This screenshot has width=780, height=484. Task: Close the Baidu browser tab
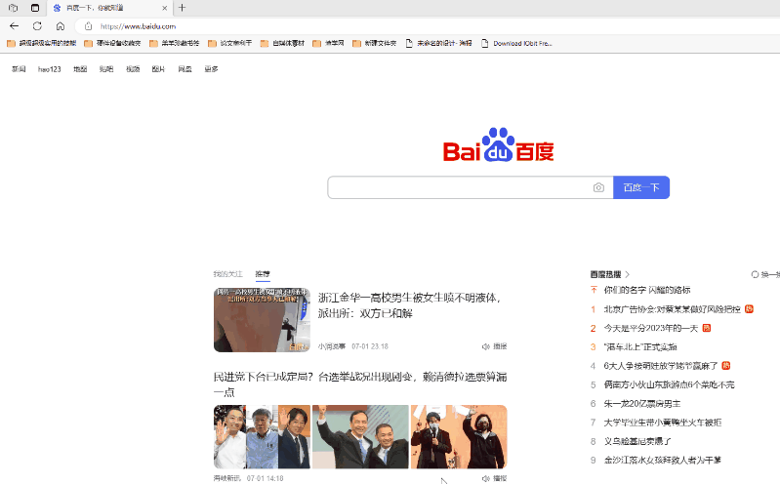pyautogui.click(x=165, y=8)
